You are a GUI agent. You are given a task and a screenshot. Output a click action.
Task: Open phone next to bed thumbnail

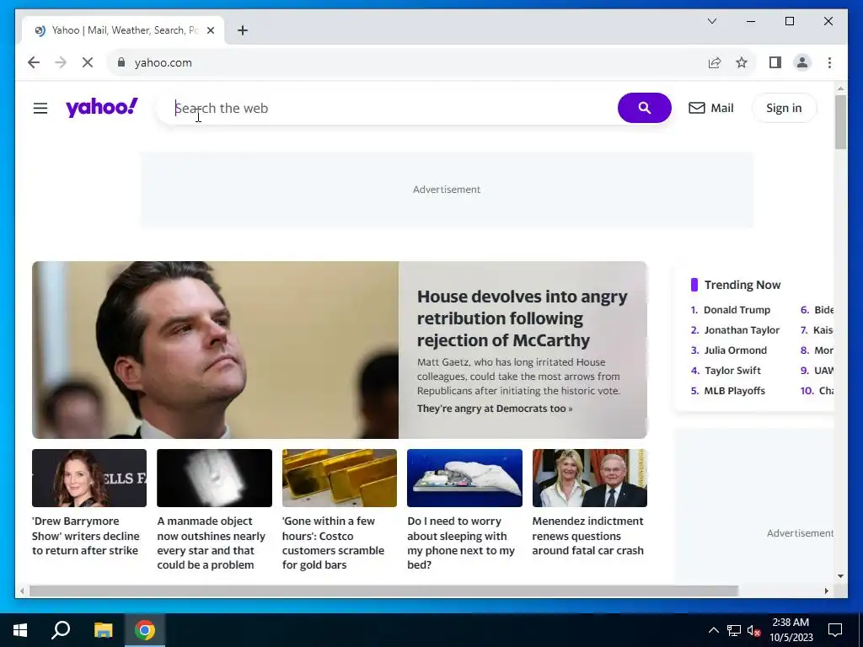coord(464,479)
